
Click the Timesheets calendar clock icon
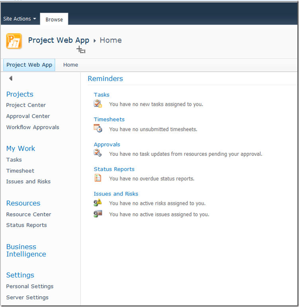[x=98, y=128]
